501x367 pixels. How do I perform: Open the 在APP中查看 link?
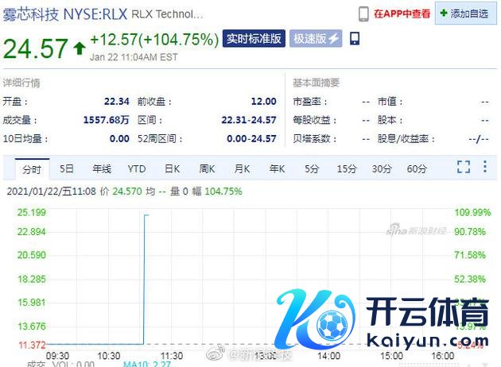tap(402, 14)
